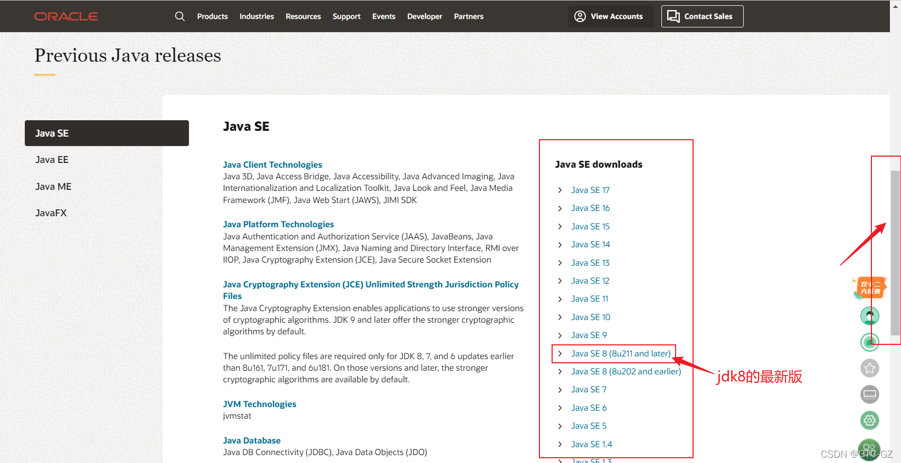The height and width of the screenshot is (463, 901).
Task: Open Java Database link
Action: pyautogui.click(x=251, y=440)
